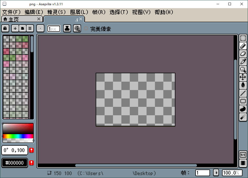248x178 pixels.
Task: Choose the Rectangular Marquee tool
Action: 243,38
